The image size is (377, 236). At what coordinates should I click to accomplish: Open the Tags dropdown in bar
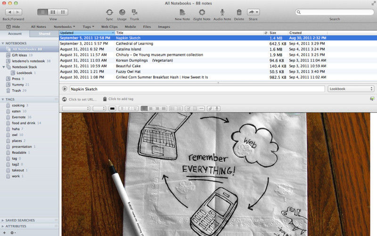pyautogui.click(x=89, y=27)
